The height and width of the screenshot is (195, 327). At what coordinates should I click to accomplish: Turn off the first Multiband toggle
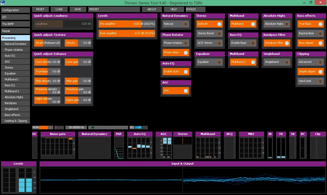coord(243,24)
